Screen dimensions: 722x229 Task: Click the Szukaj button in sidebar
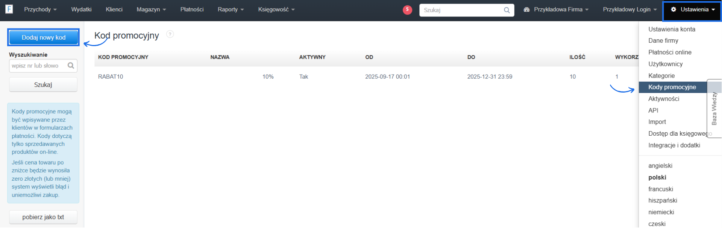tap(43, 85)
